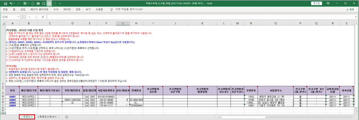359x120 pixels.
Task: Click the Undo arrow icon
Action: (x=11, y=3)
